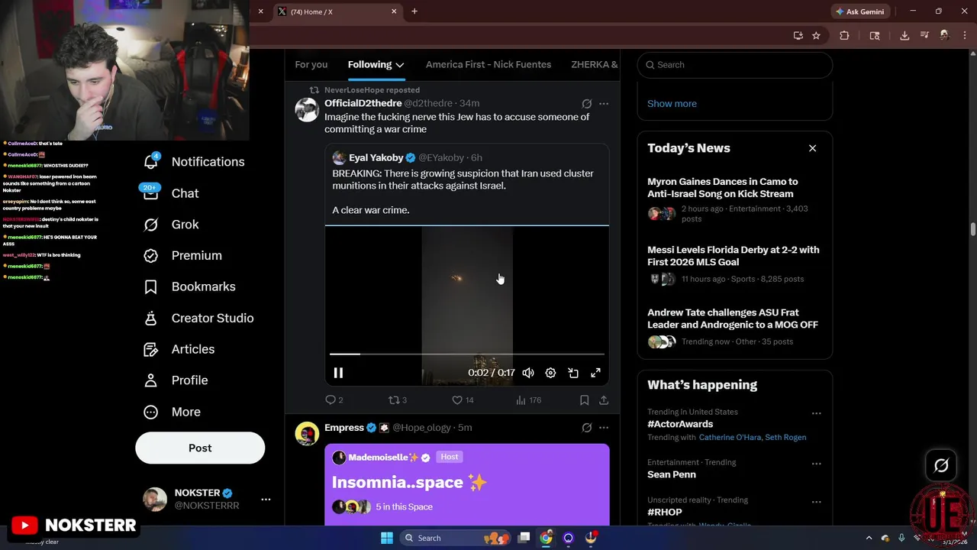The image size is (977, 550).
Task: Pause the video
Action: (x=338, y=373)
